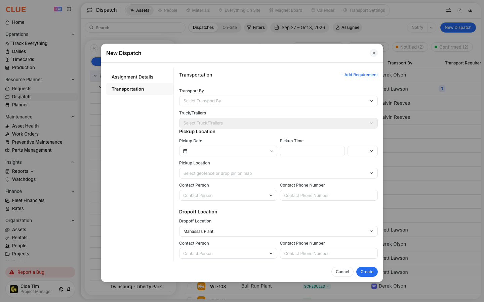Viewport: 484px width, 302px height.
Task: Click the open in new window icon
Action: [x=459, y=10]
